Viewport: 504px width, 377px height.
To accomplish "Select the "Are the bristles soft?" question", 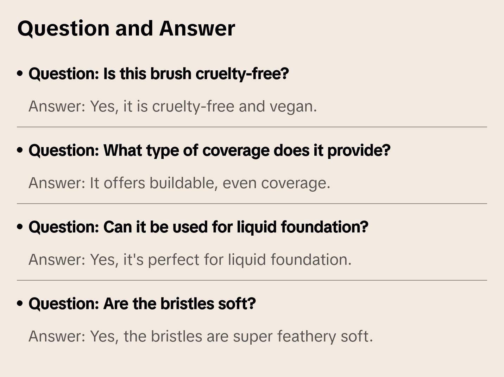I will pos(142,304).
